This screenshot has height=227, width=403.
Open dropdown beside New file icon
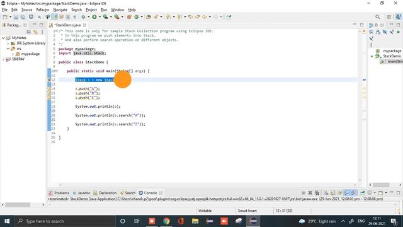10,17
